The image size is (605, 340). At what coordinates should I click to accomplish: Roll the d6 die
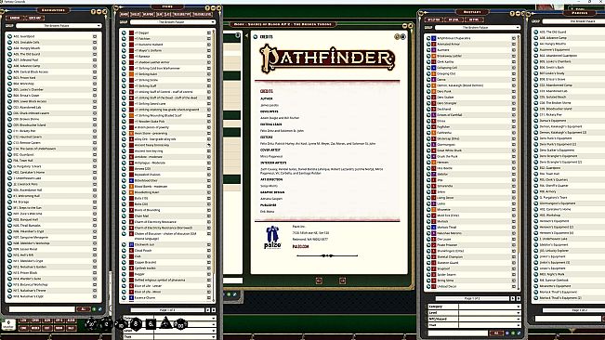click(151, 324)
